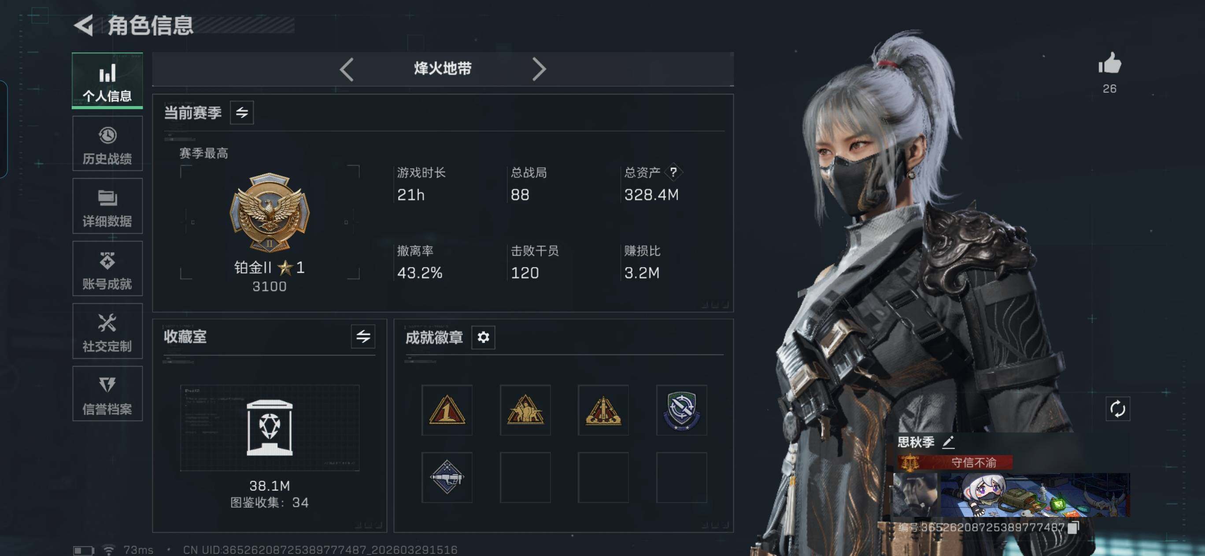Select the 账号成就 sidebar tab
The height and width of the screenshot is (556, 1205).
[107, 269]
